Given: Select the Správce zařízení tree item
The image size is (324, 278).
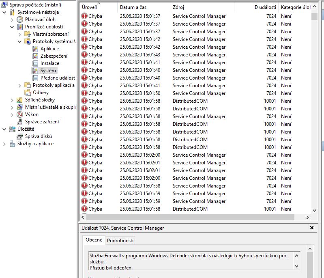Looking at the screenshot, I should (x=42, y=122).
